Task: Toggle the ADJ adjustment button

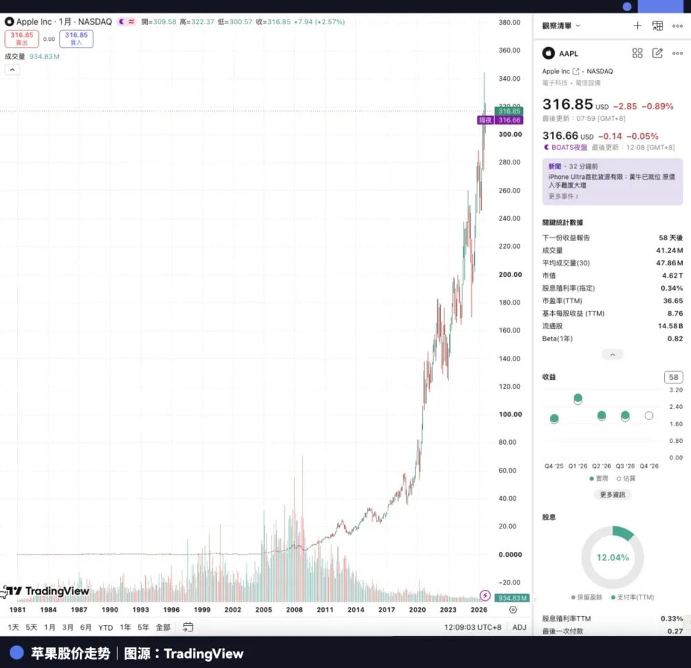Action: [519, 627]
